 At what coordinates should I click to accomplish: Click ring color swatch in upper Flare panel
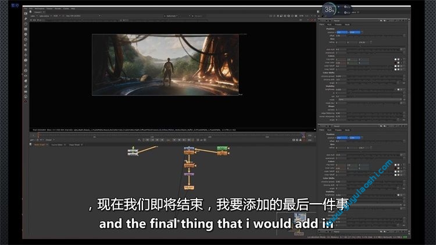(395, 59)
